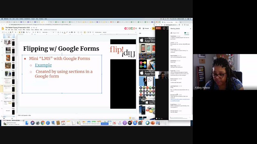This screenshot has width=257, height=144.
Task: Open the Line spacing dropdown
Action: [x=78, y=32]
